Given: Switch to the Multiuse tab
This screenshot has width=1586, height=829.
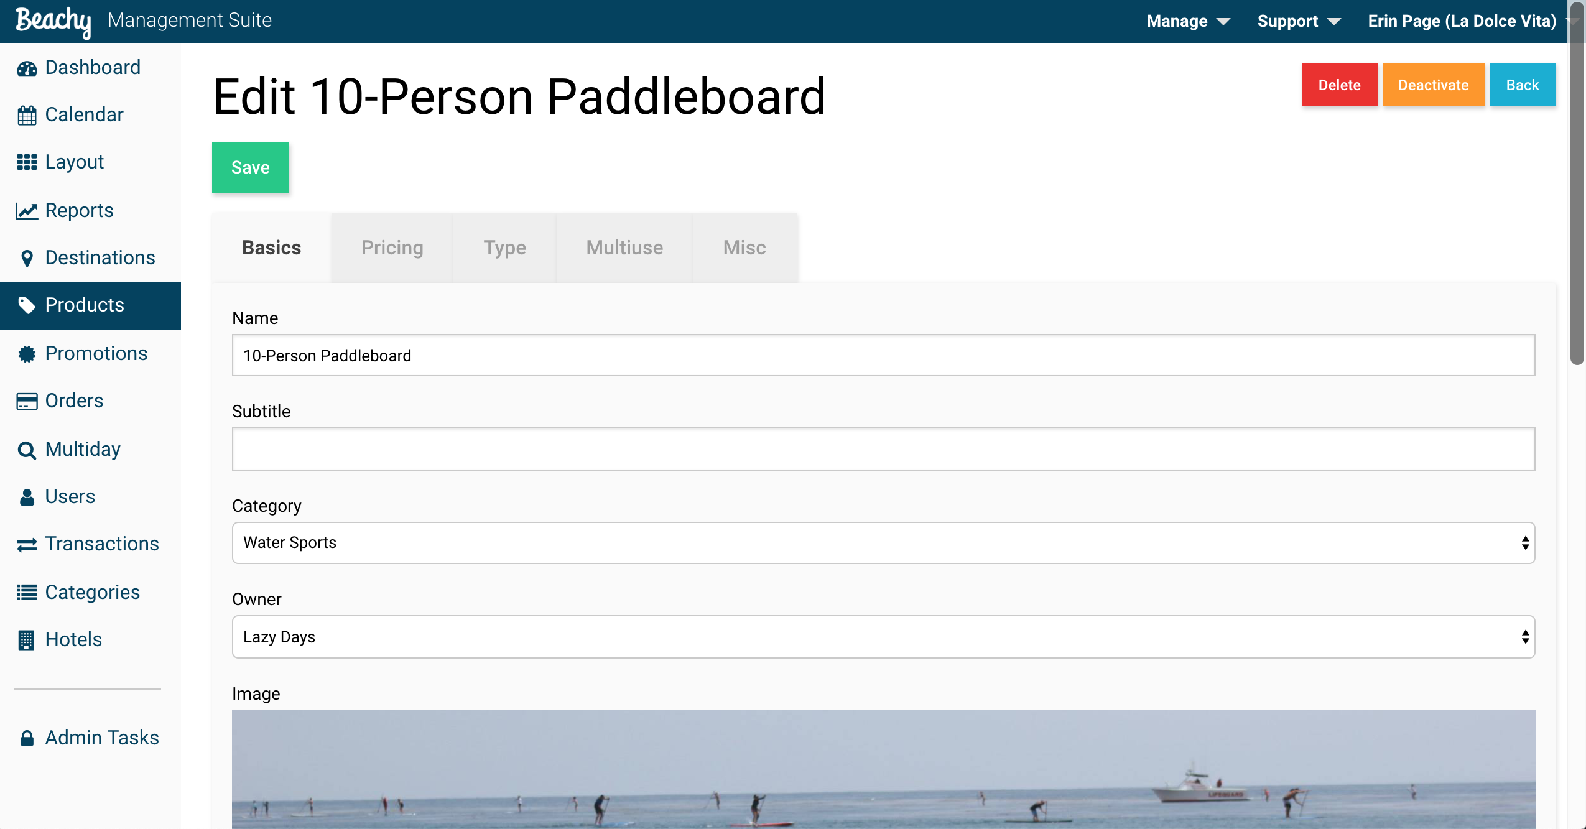Looking at the screenshot, I should [x=624, y=248].
